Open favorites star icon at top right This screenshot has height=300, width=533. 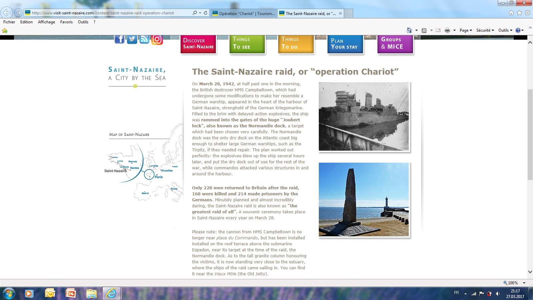[519, 13]
